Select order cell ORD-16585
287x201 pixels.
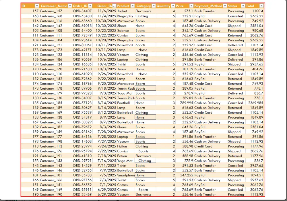pos(82,64)
